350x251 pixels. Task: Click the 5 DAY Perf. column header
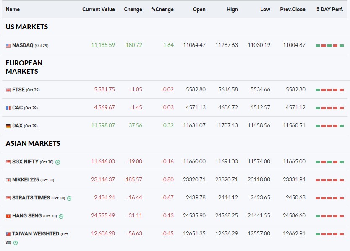(330, 9)
